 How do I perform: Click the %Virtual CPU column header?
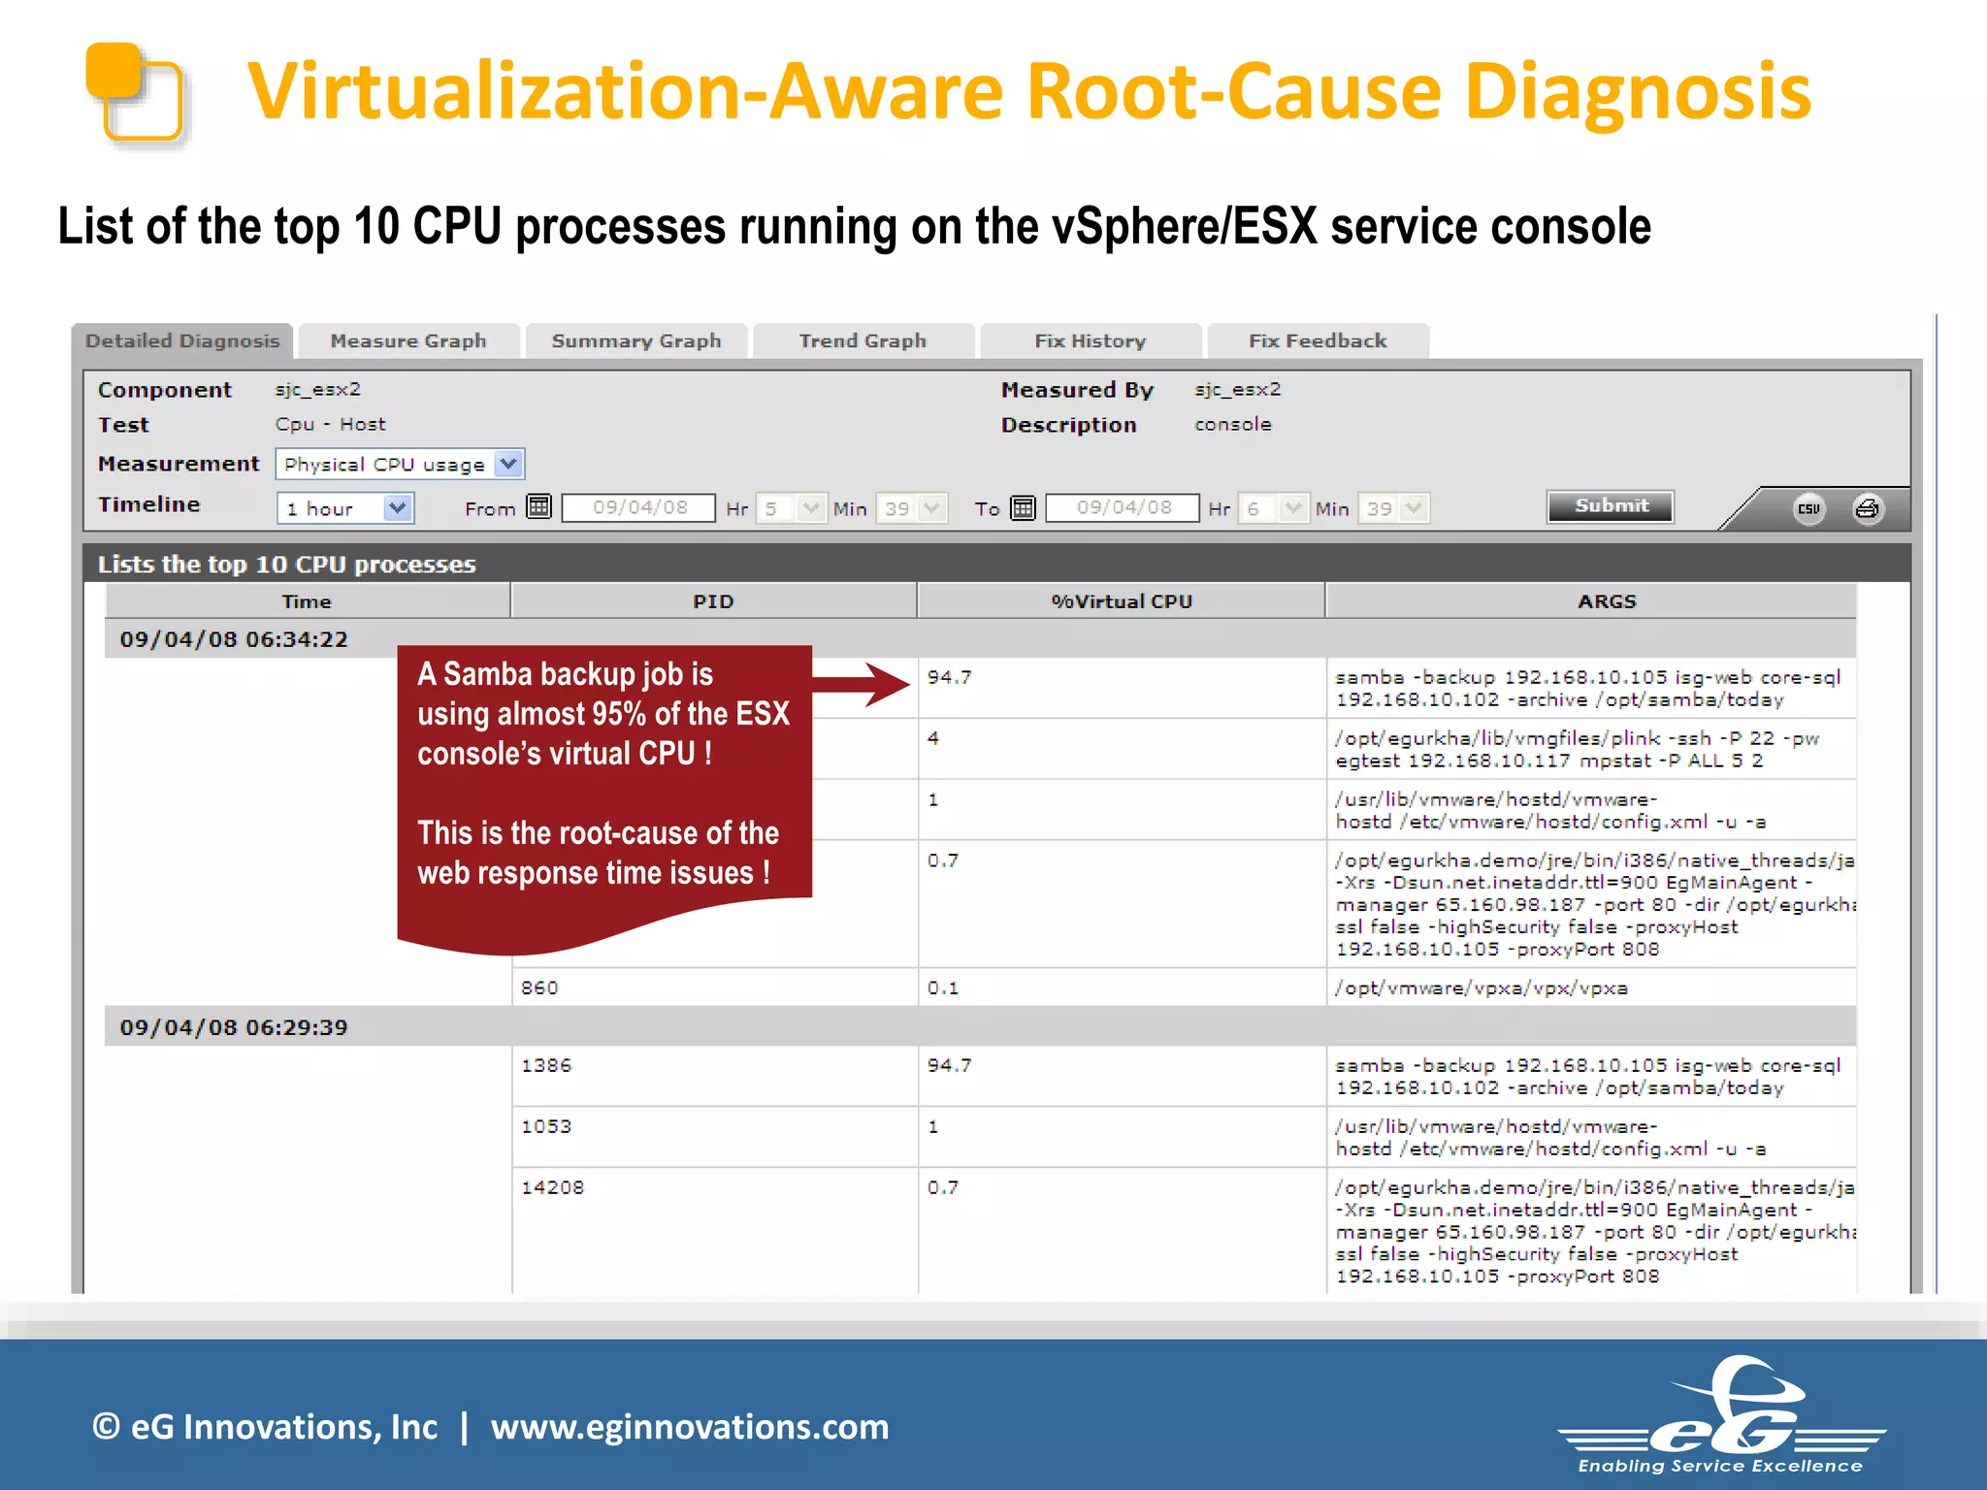pos(1122,601)
